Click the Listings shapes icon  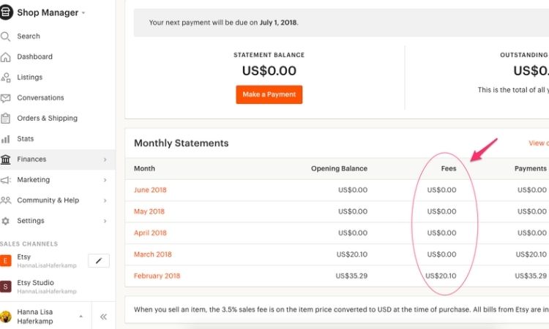click(5, 77)
